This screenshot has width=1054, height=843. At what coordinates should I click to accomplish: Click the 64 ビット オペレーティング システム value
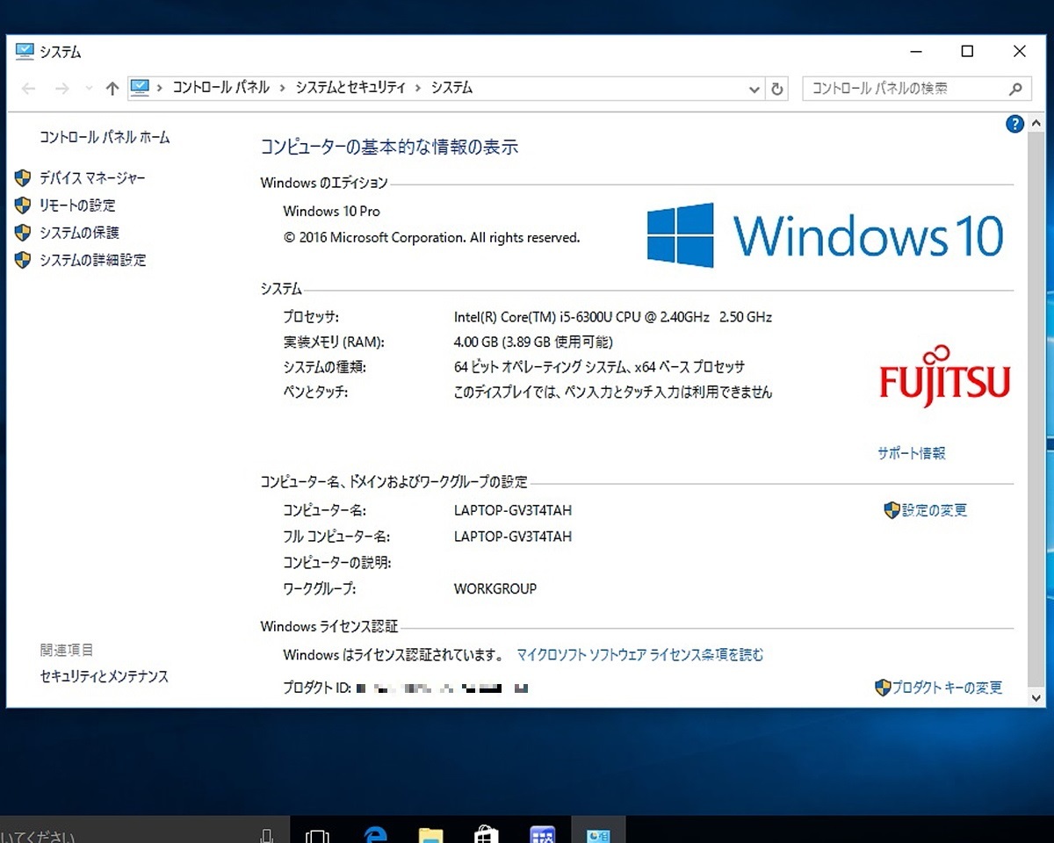599,368
